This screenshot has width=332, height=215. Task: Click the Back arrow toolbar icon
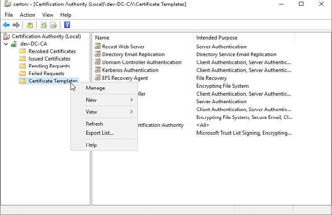(6, 25)
